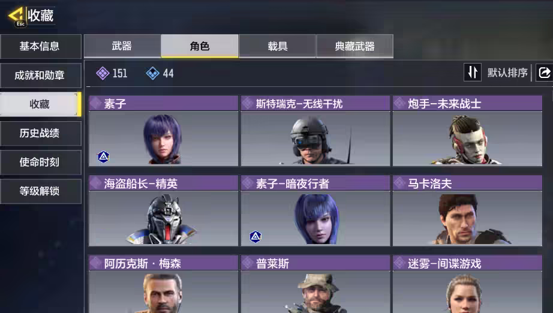Open 成就和勋章 in the sidebar
This screenshot has width=553, height=313.
tap(41, 75)
